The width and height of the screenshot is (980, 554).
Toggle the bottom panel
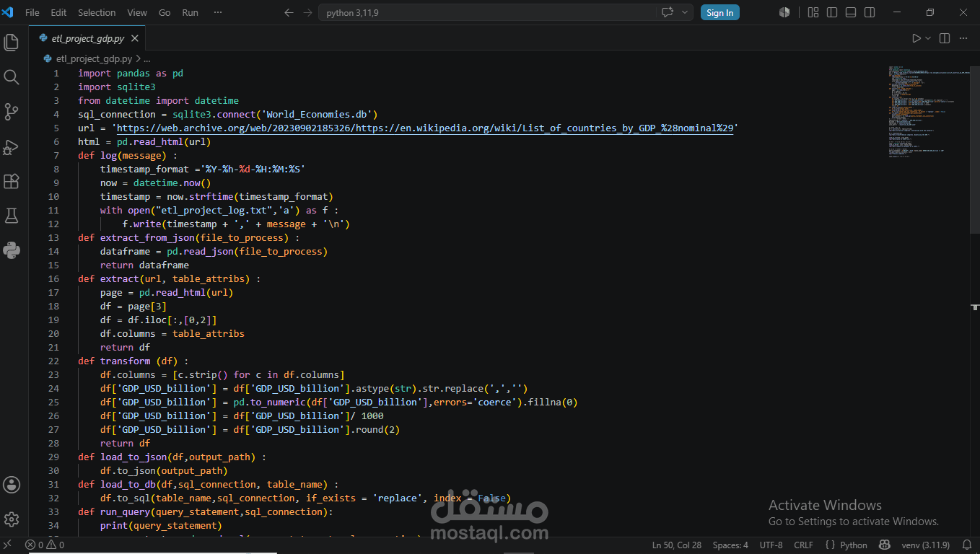click(851, 12)
